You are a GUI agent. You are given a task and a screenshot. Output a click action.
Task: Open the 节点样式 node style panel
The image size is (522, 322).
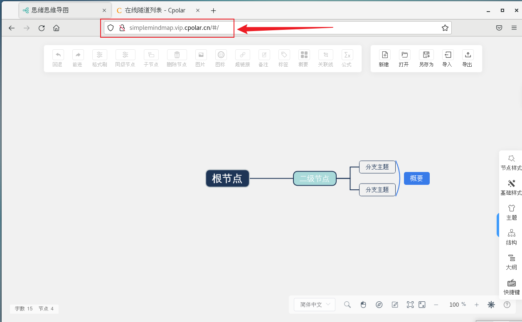(x=511, y=162)
